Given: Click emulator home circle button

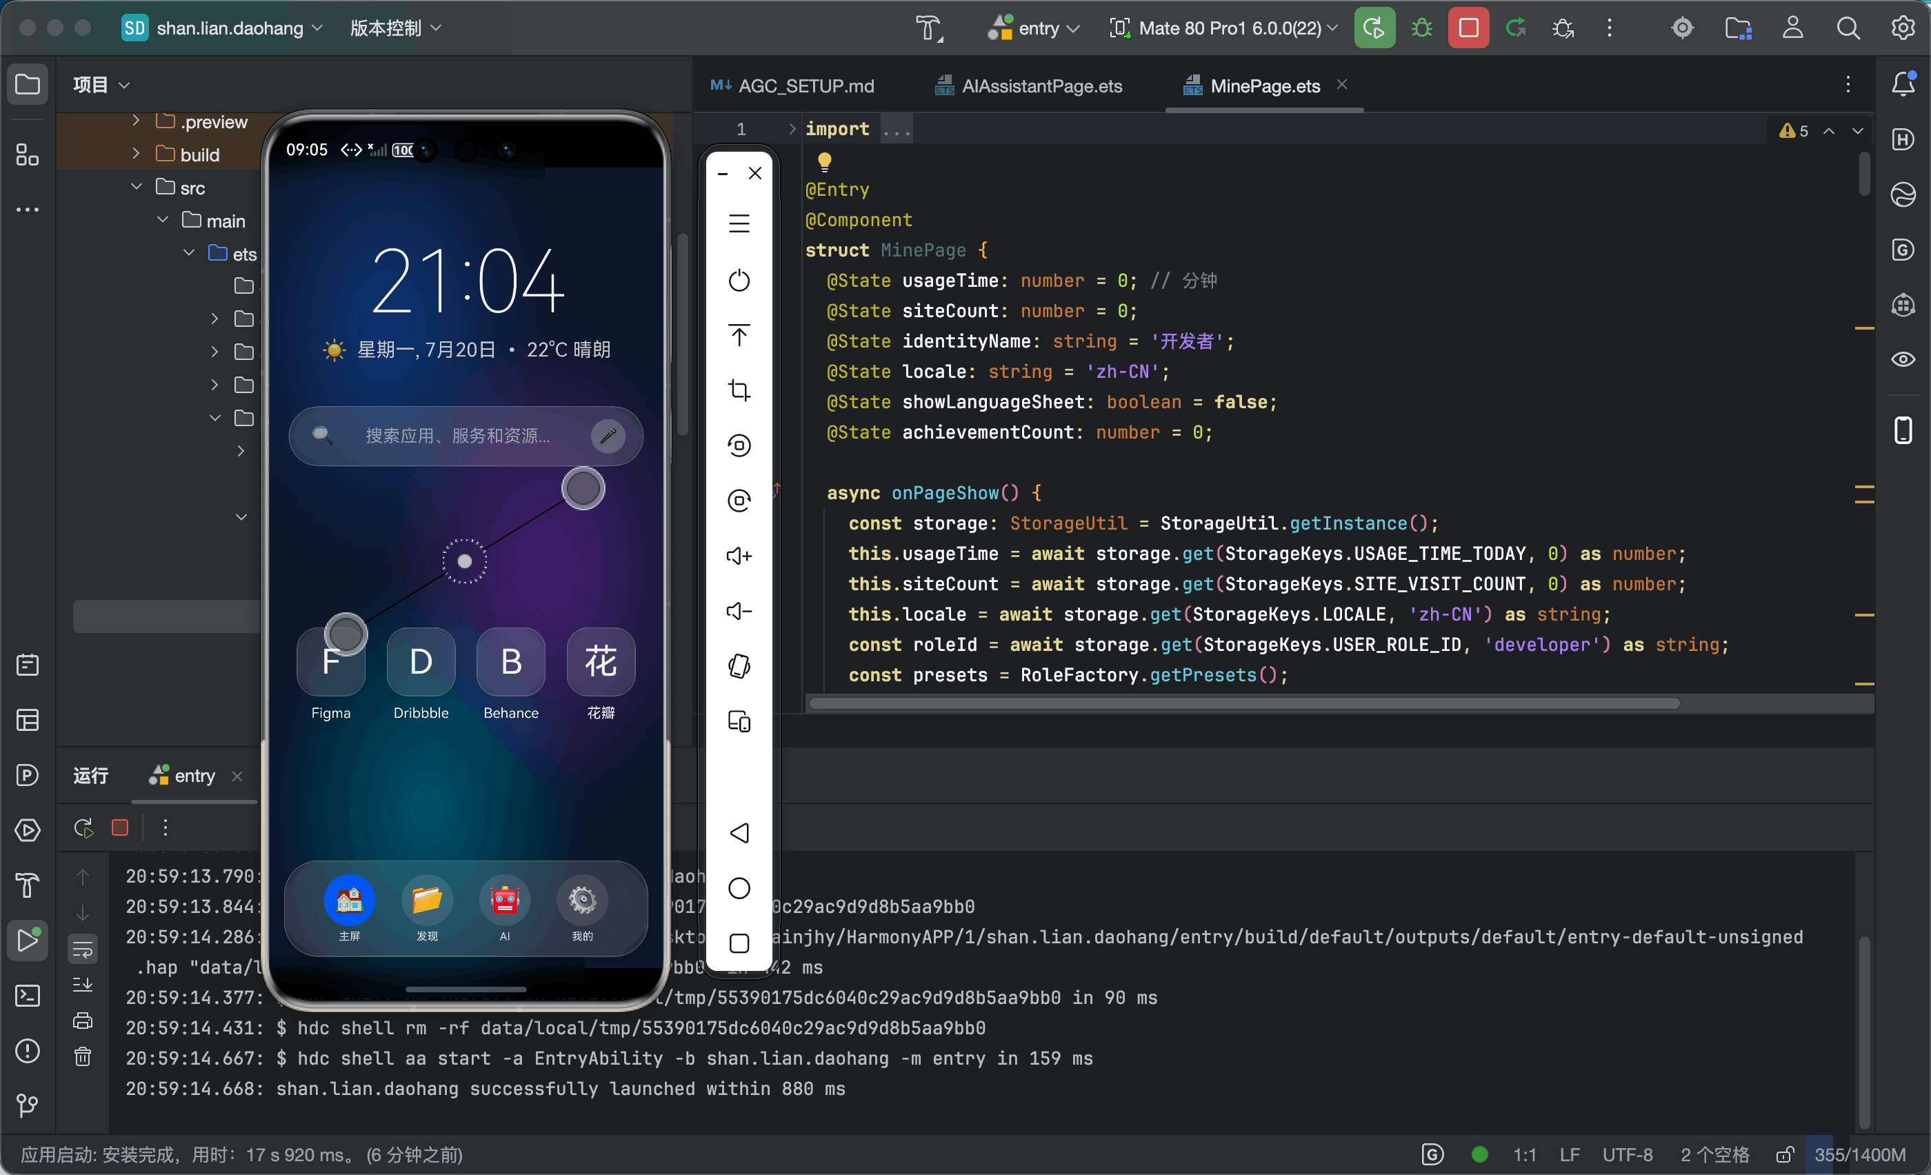Looking at the screenshot, I should [739, 887].
